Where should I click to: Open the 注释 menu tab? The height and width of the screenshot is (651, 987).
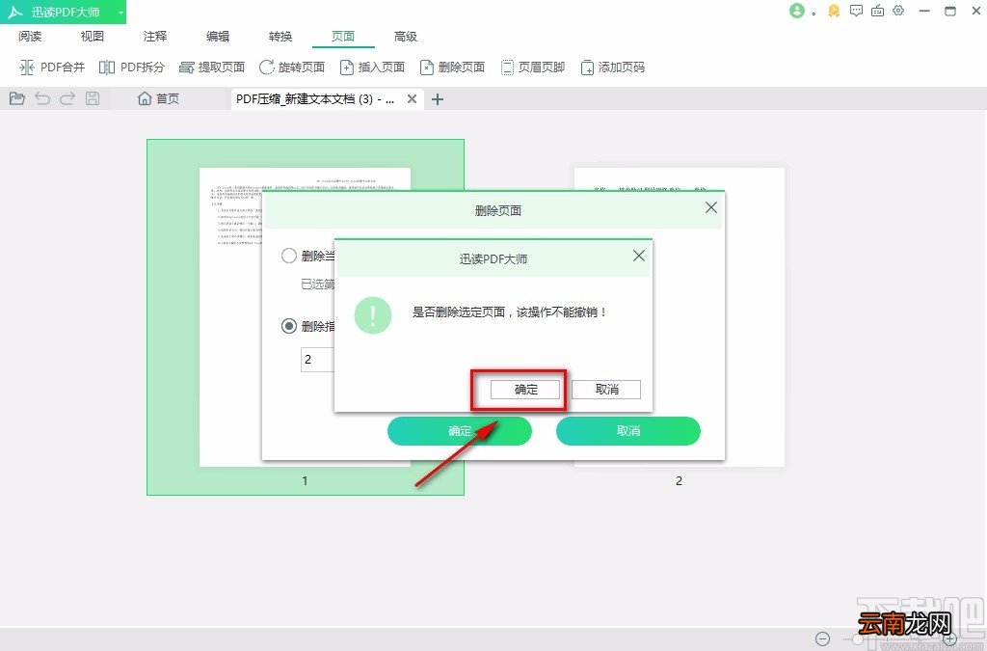click(x=155, y=37)
